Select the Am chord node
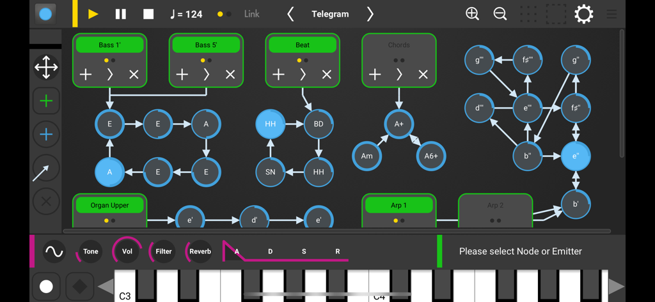The height and width of the screenshot is (302, 655). (367, 156)
